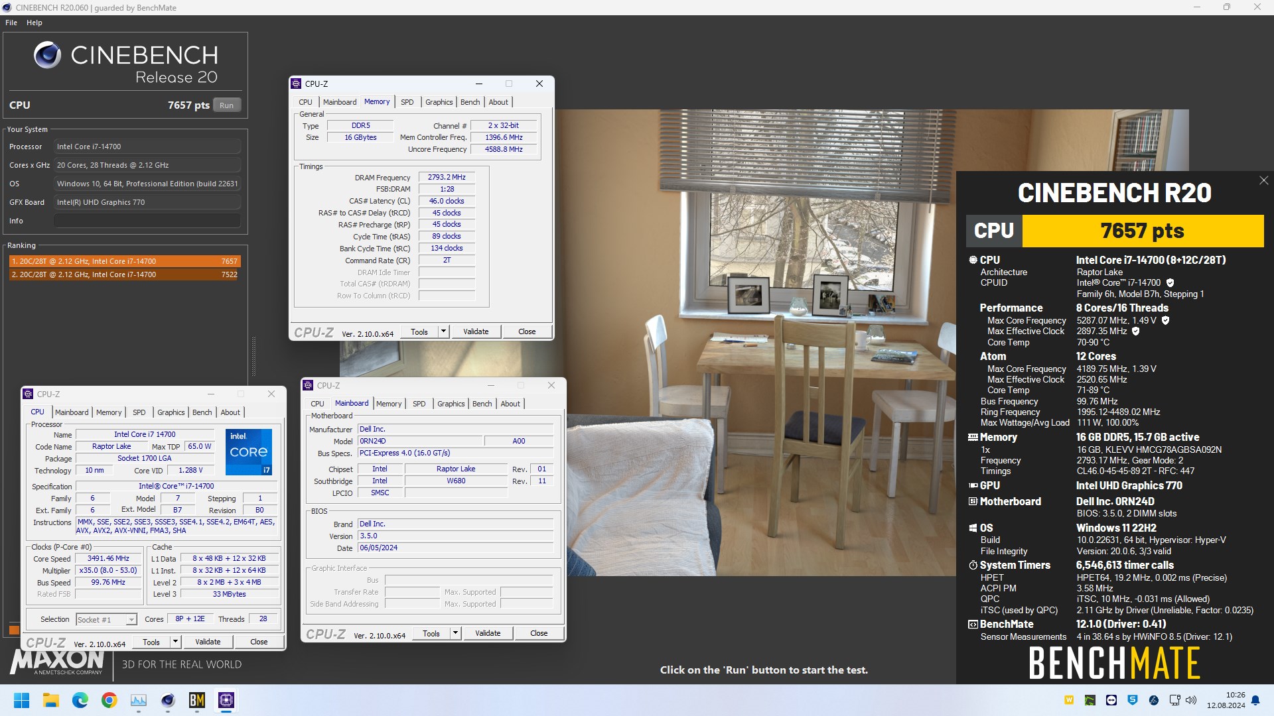Open the Socket #1 selection dropdown

[x=106, y=619]
